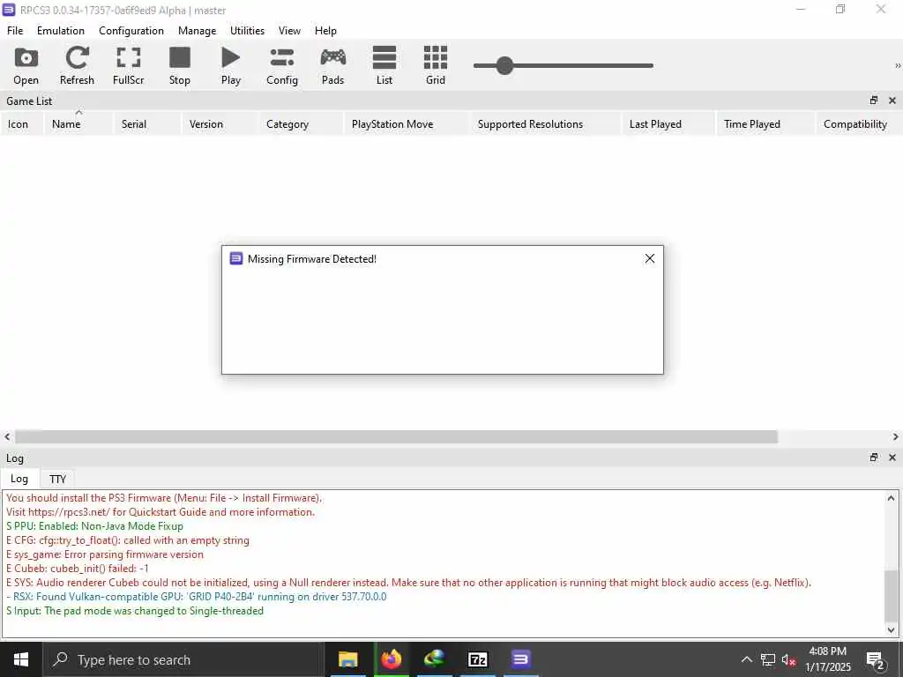Sort by the Version column header
Image resolution: width=903 pixels, height=677 pixels.
[220, 123]
